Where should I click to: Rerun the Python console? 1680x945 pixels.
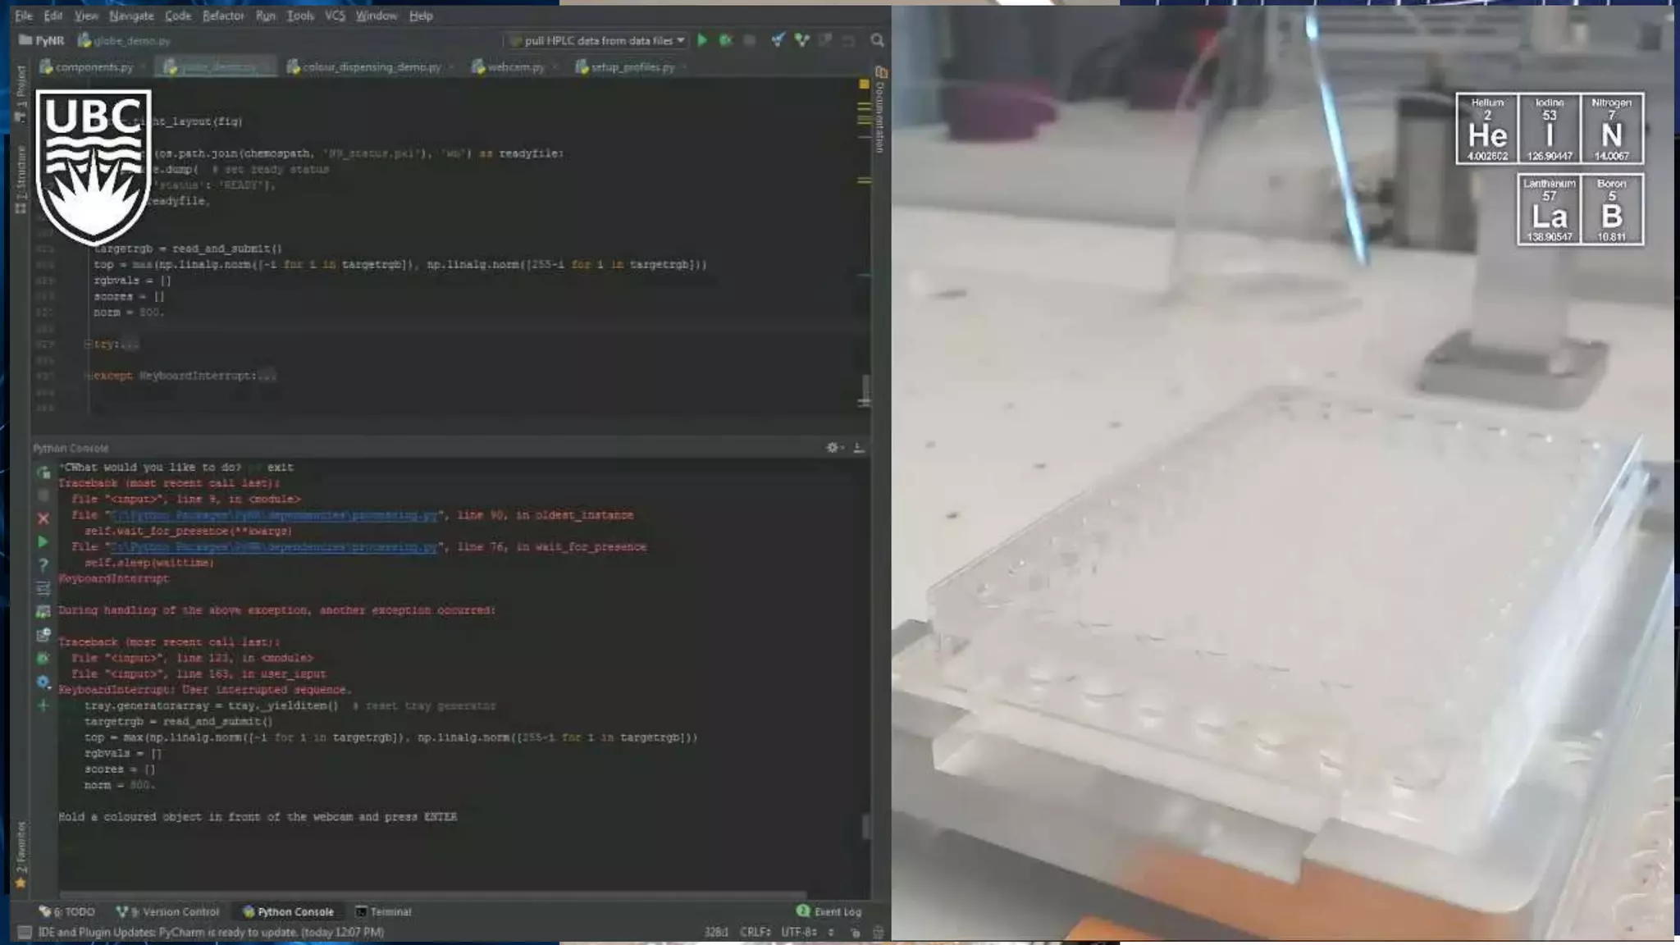point(43,472)
